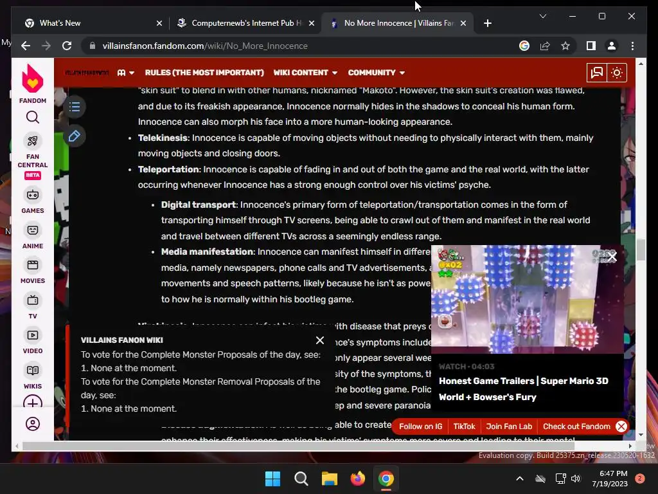Toggle light theme with sun icon
Screen dimensions: 658x494
tap(617, 73)
